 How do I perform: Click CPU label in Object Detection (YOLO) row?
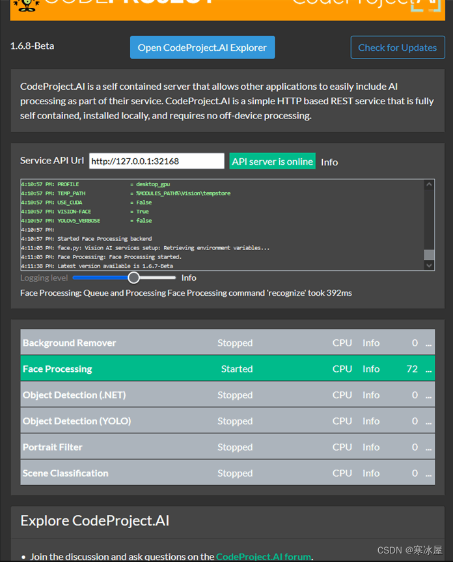[x=342, y=421]
